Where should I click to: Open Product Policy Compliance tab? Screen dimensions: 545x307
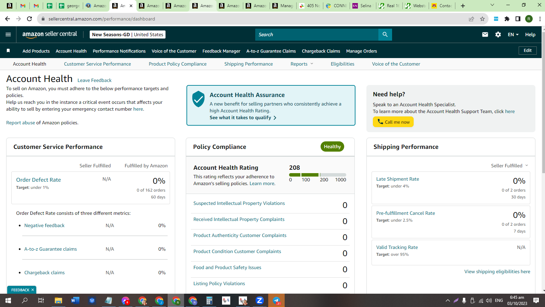pyautogui.click(x=178, y=64)
